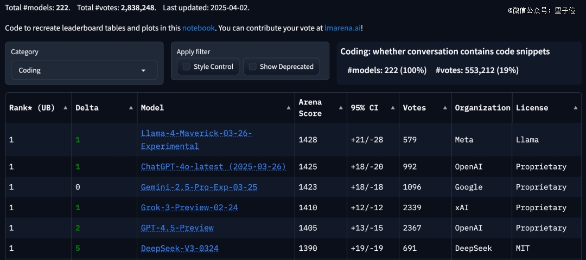Click the Arena Score value 1390
Screen dimensions: 586x260
308,249
